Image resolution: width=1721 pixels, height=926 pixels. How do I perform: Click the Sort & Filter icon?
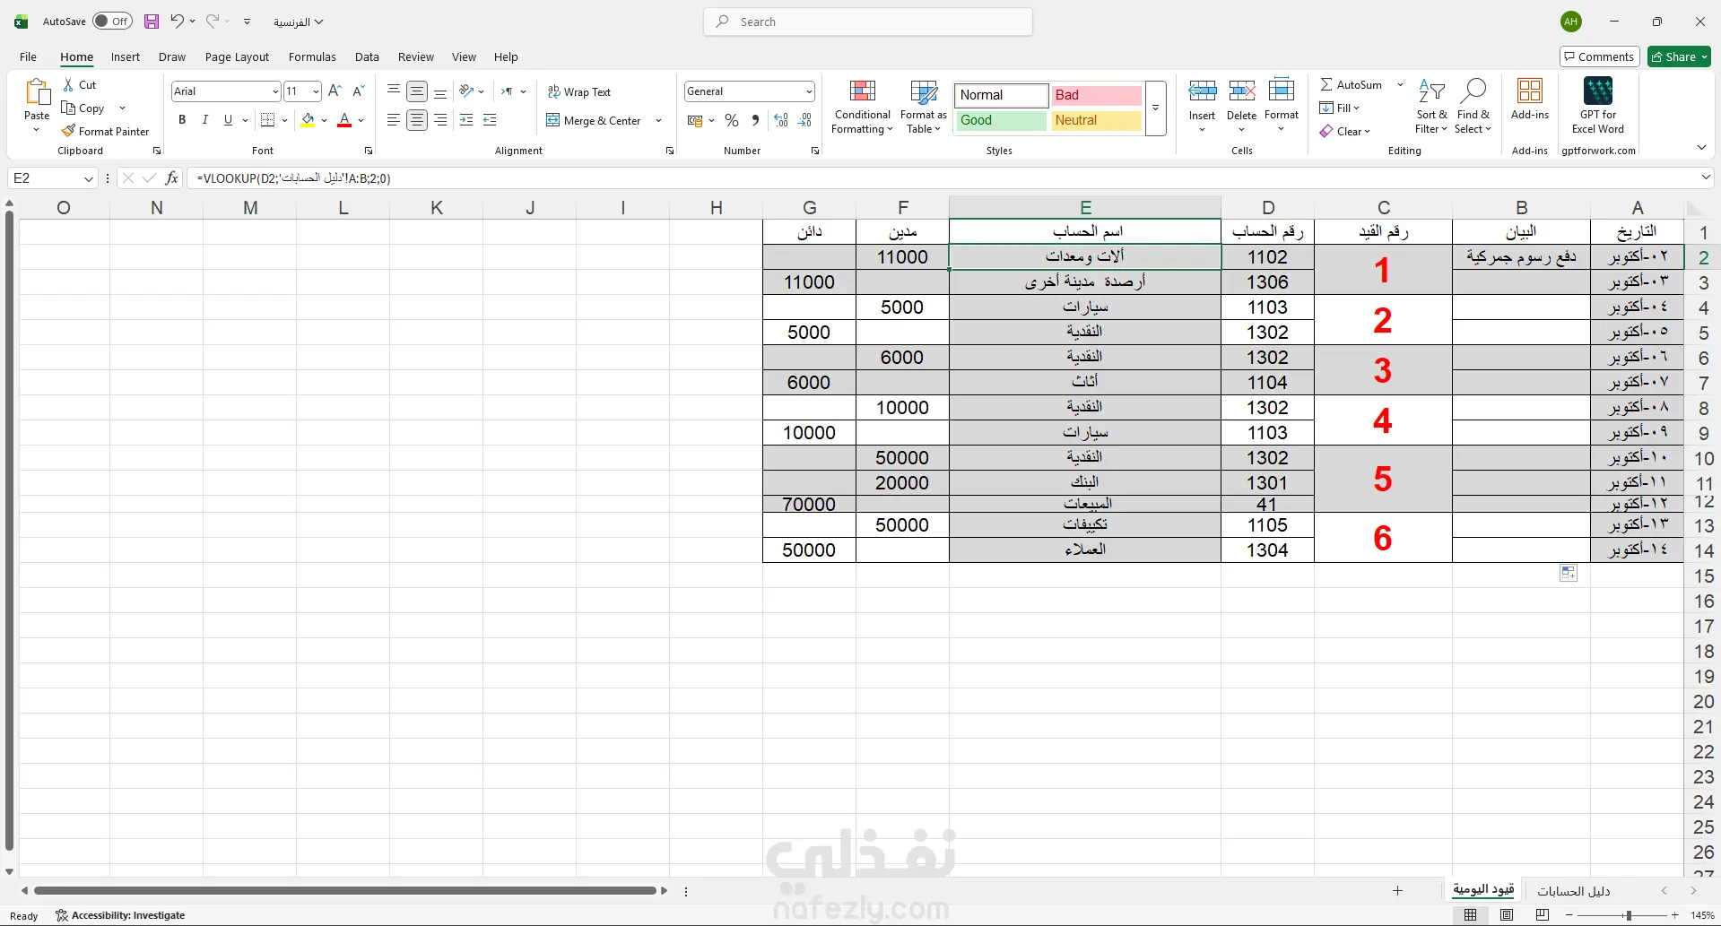click(x=1431, y=91)
